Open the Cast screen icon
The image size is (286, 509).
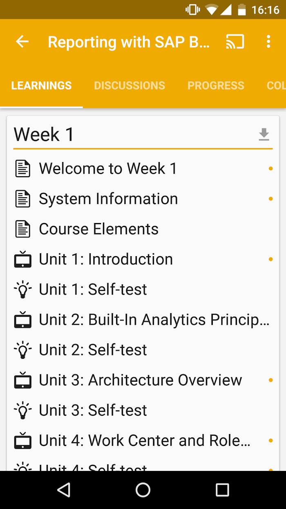click(x=235, y=42)
